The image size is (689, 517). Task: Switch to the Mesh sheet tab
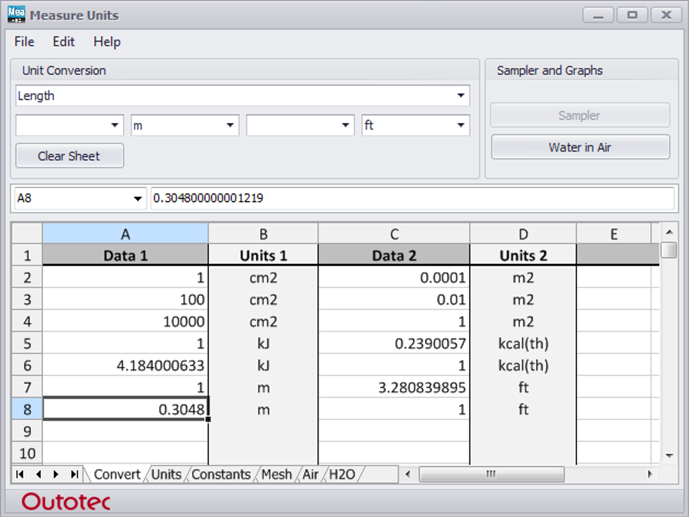click(x=276, y=474)
